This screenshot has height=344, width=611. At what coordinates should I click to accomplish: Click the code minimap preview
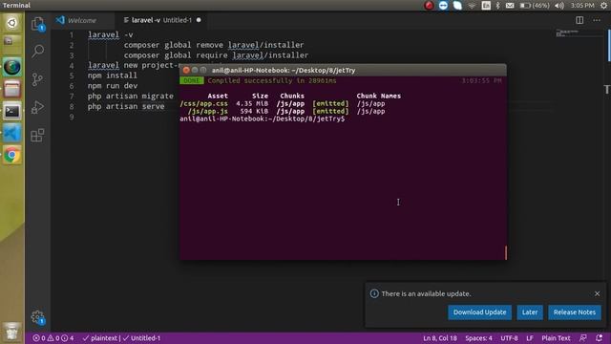(x=567, y=33)
